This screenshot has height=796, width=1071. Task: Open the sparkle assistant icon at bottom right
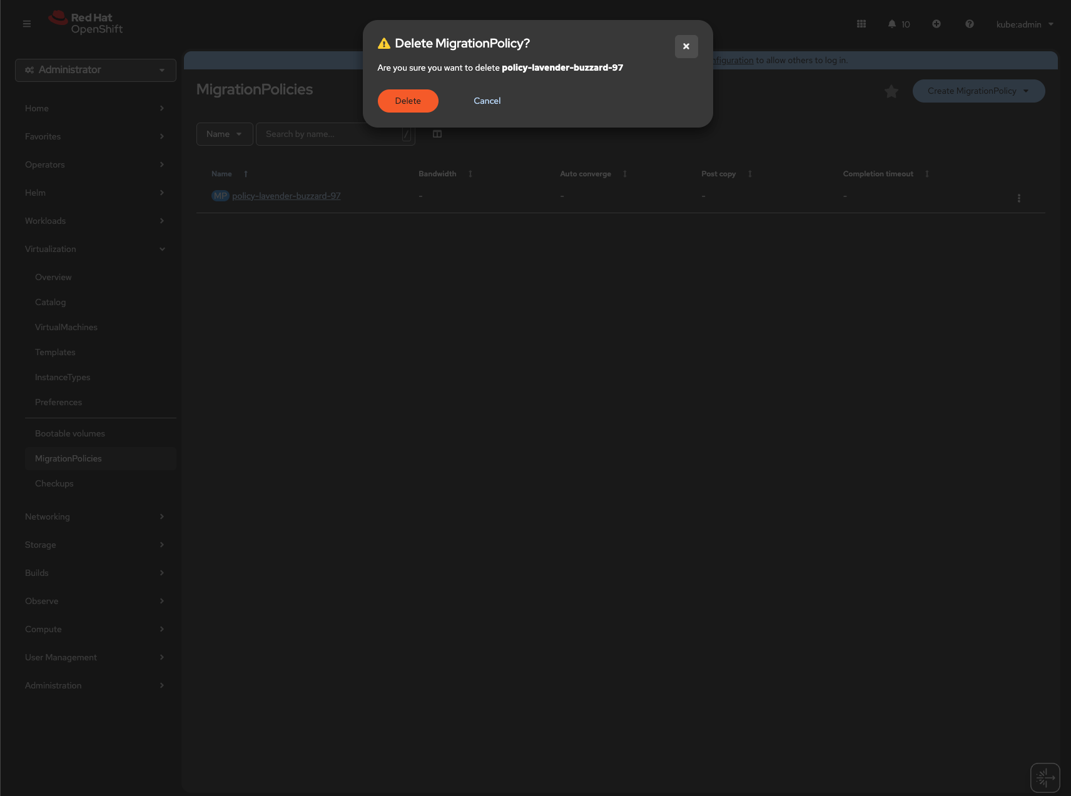(x=1045, y=778)
